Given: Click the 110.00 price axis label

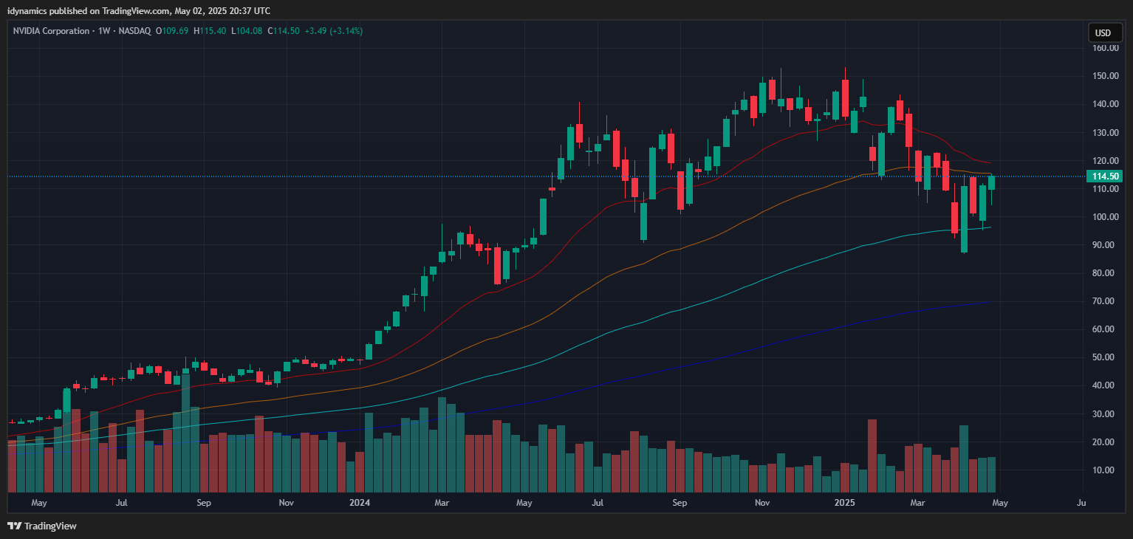Looking at the screenshot, I should pos(1105,189).
